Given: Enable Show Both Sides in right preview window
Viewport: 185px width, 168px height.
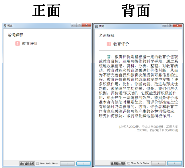Looking at the screenshot, I should tap(129, 163).
